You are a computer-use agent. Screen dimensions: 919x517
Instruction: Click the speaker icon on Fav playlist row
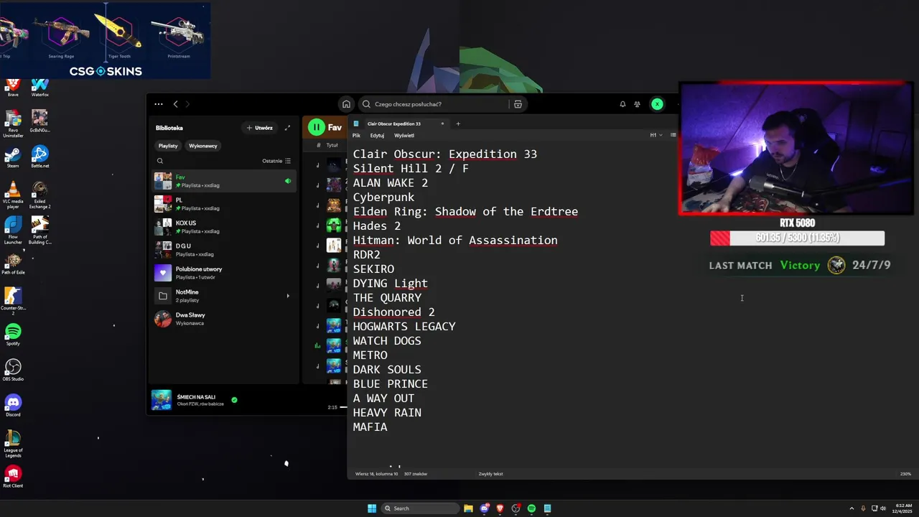pyautogui.click(x=288, y=181)
